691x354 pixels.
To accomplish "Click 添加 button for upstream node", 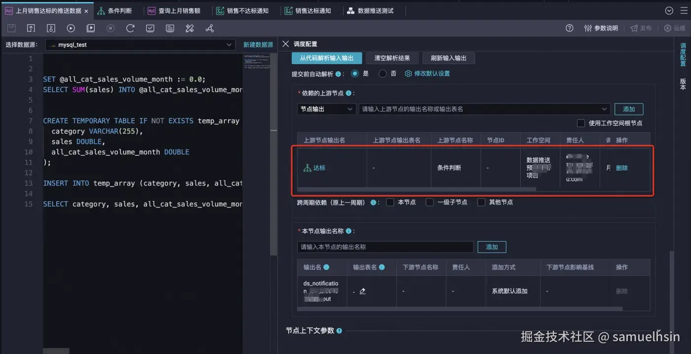I will [x=629, y=109].
